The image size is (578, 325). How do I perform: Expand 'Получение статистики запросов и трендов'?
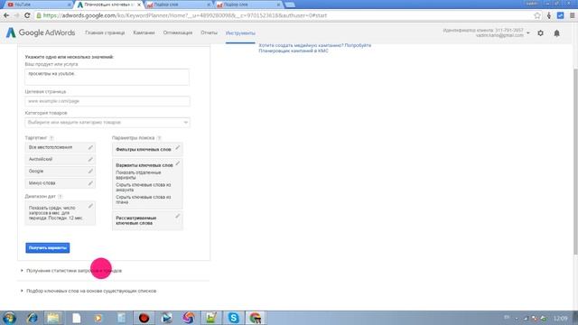74,271
